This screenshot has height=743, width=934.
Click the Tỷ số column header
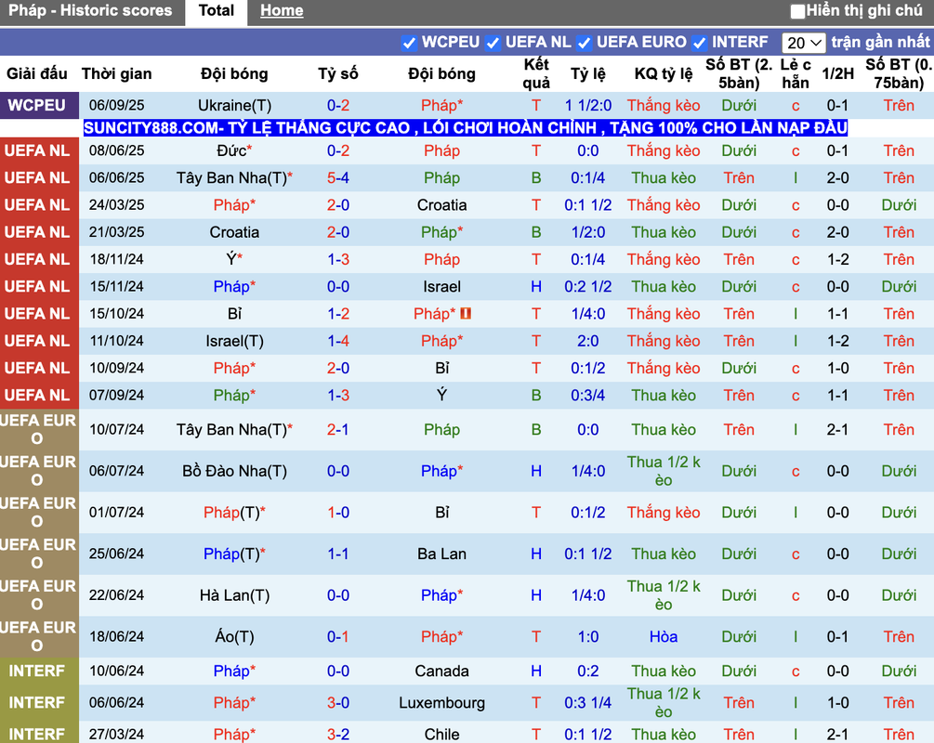337,73
